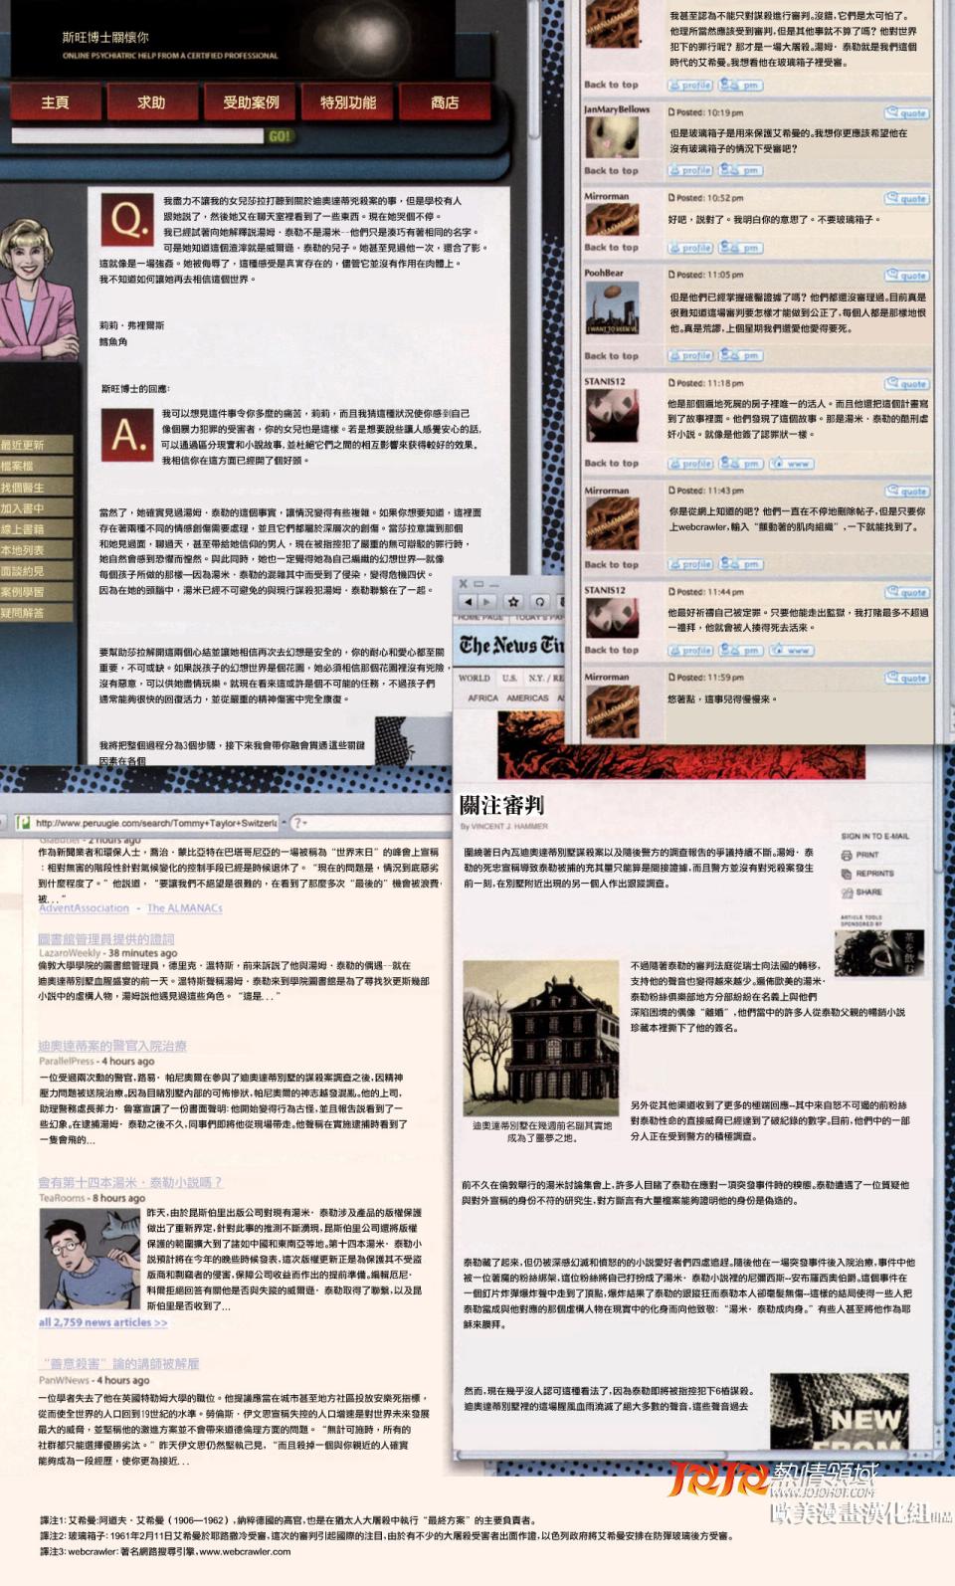Select WORLD in the news section menu
955x1586 pixels.
point(475,678)
